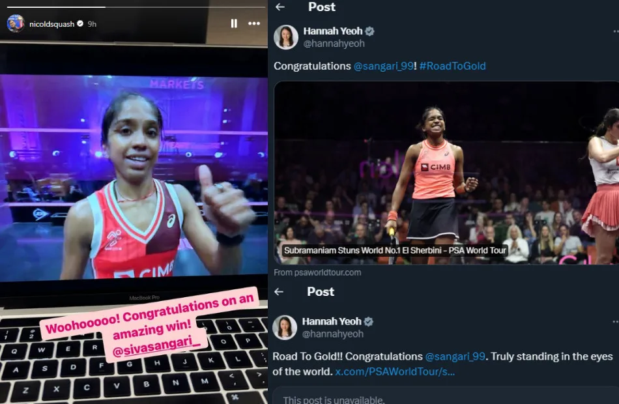The image size is (619, 404).
Task: Open Hannah Yeoh's avatar in top post
Action: pyautogui.click(x=286, y=37)
